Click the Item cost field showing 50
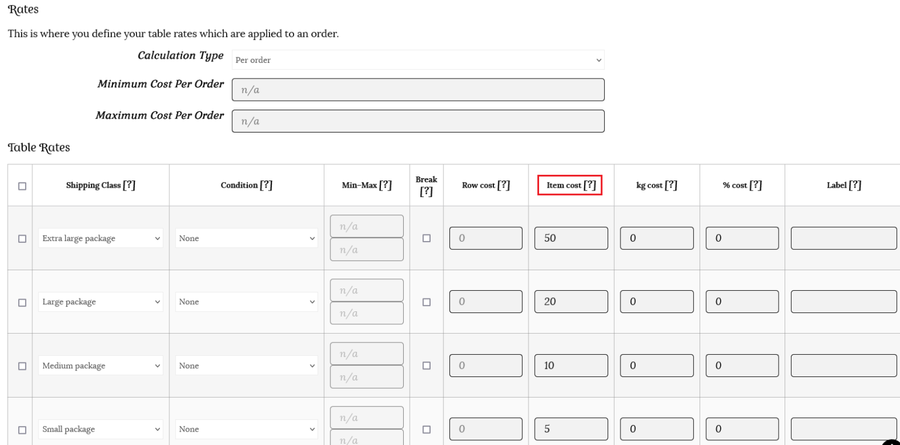The width and height of the screenshot is (900, 445). coord(571,239)
